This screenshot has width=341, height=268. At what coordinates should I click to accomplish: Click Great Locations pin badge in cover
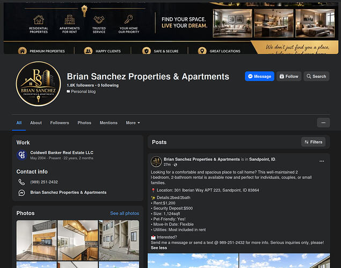pos(202,51)
